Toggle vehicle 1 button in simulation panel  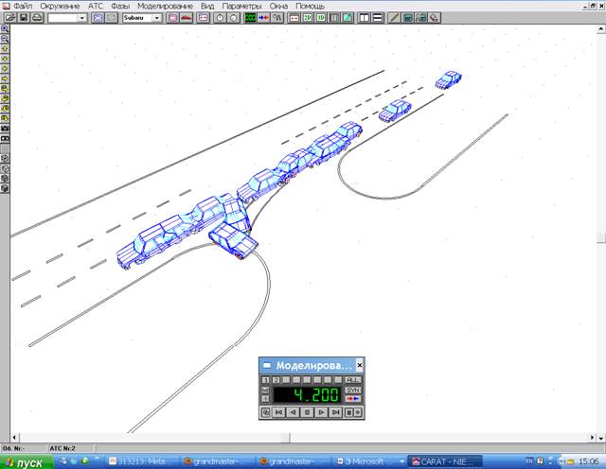point(265,380)
